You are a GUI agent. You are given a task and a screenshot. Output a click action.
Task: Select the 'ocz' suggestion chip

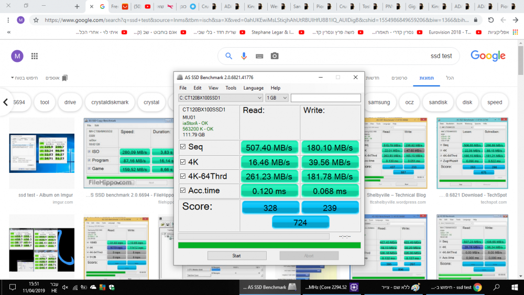coord(409,102)
